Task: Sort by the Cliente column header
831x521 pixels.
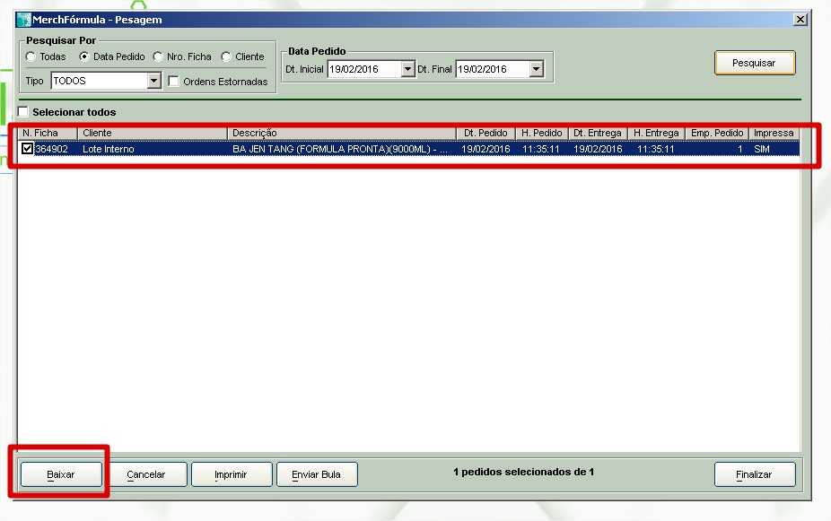Action: point(151,133)
